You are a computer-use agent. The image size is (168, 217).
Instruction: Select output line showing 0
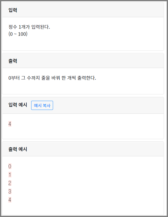[10, 166]
